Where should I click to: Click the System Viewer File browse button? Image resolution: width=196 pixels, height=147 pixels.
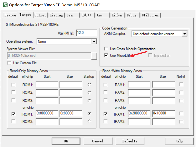tap(94, 56)
